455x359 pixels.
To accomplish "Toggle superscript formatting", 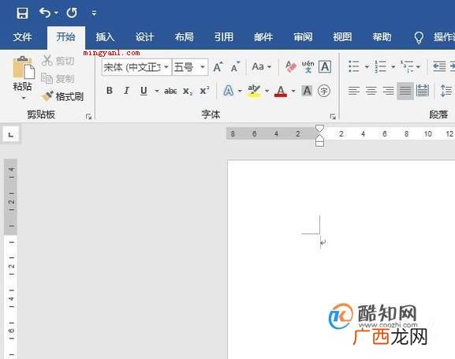I will click(204, 91).
